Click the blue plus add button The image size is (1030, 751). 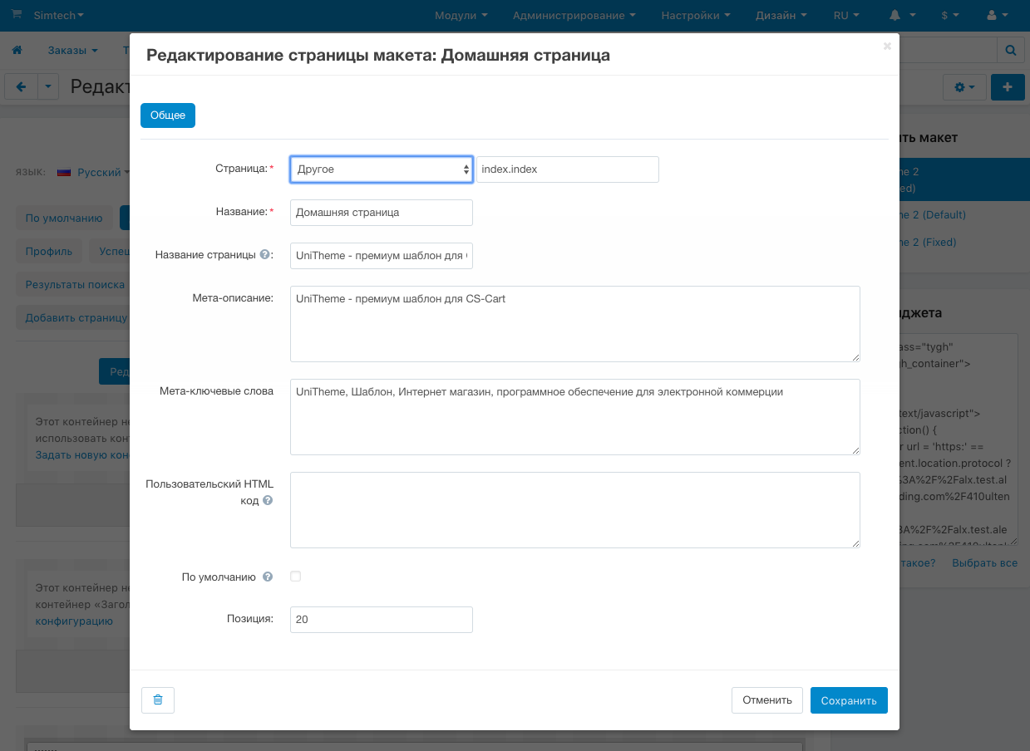click(1008, 87)
